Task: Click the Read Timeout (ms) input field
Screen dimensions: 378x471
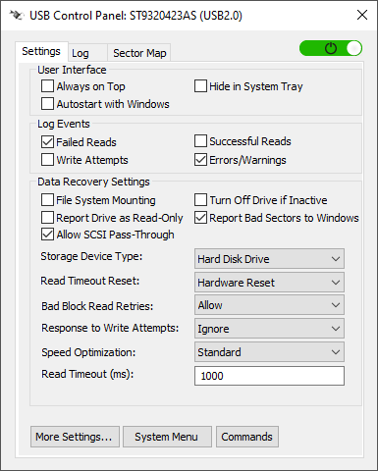Action: pyautogui.click(x=269, y=376)
